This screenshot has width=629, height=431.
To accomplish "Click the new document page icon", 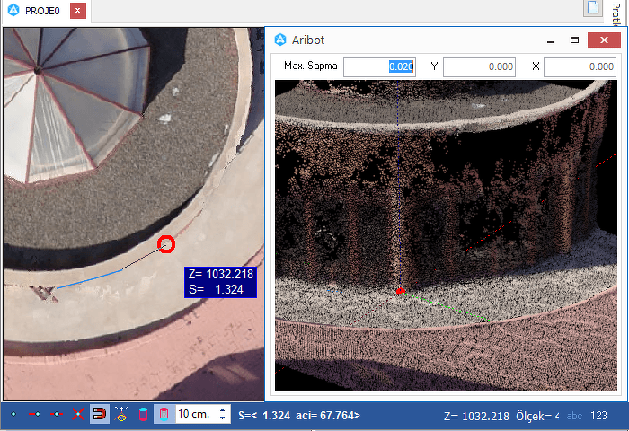I will point(592,8).
